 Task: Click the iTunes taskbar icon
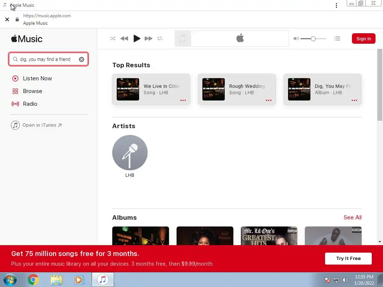tap(103, 280)
